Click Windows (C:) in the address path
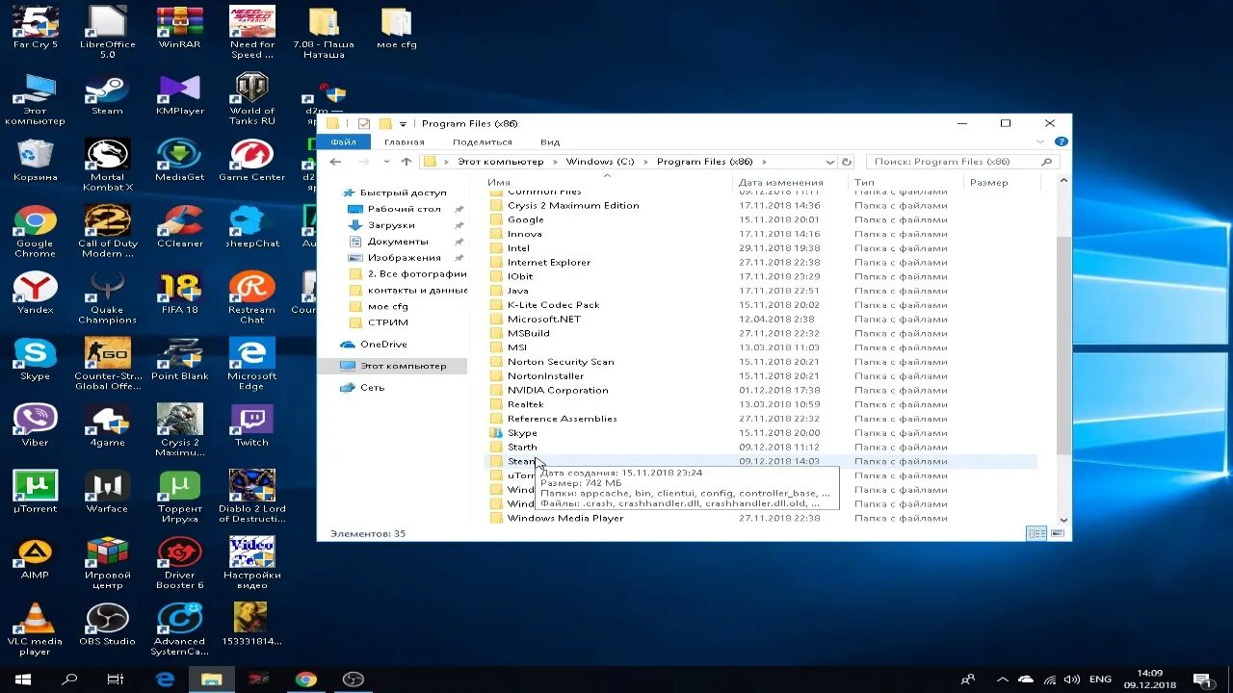 coord(600,162)
